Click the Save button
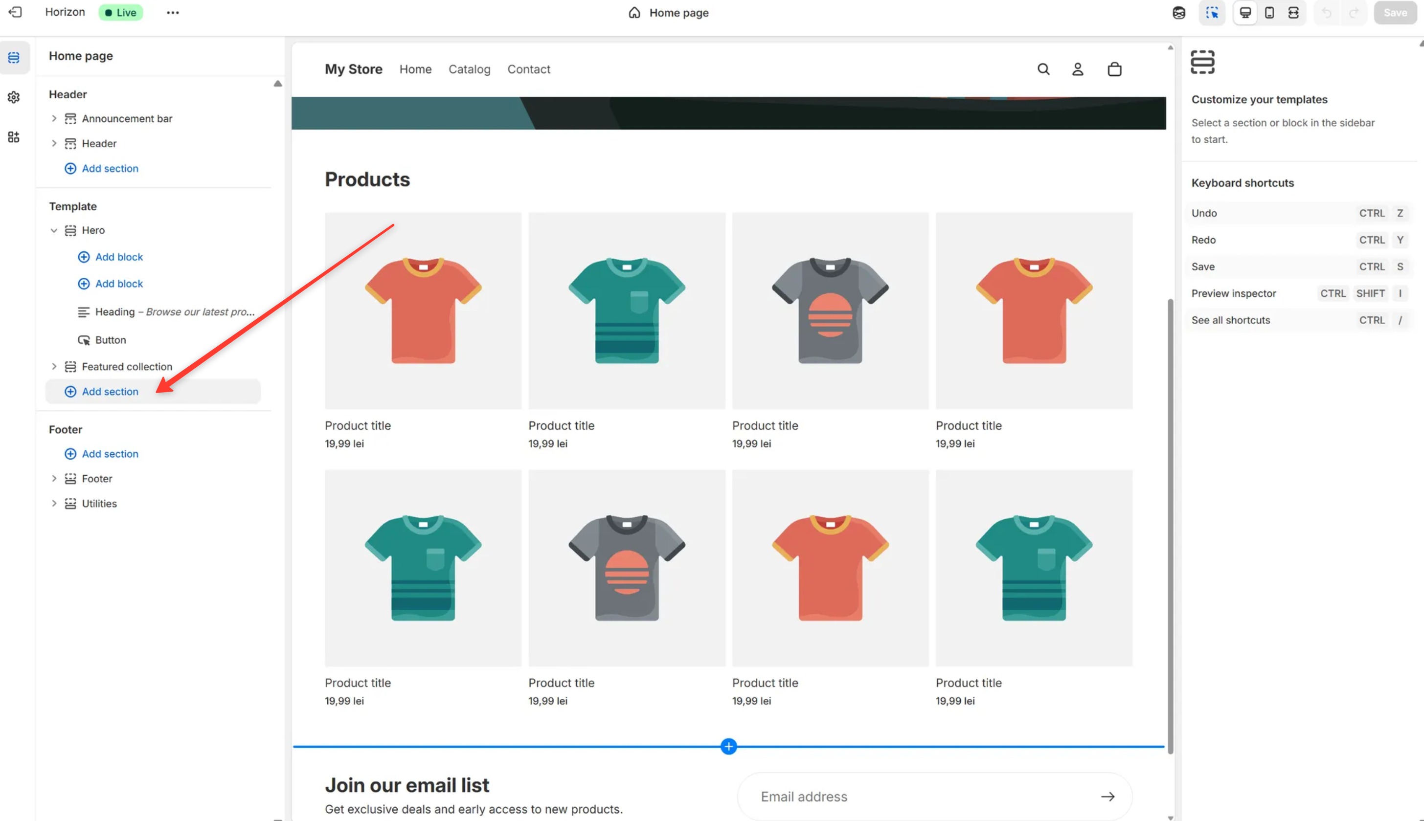Viewport: 1424px width, 821px height. click(x=1394, y=12)
